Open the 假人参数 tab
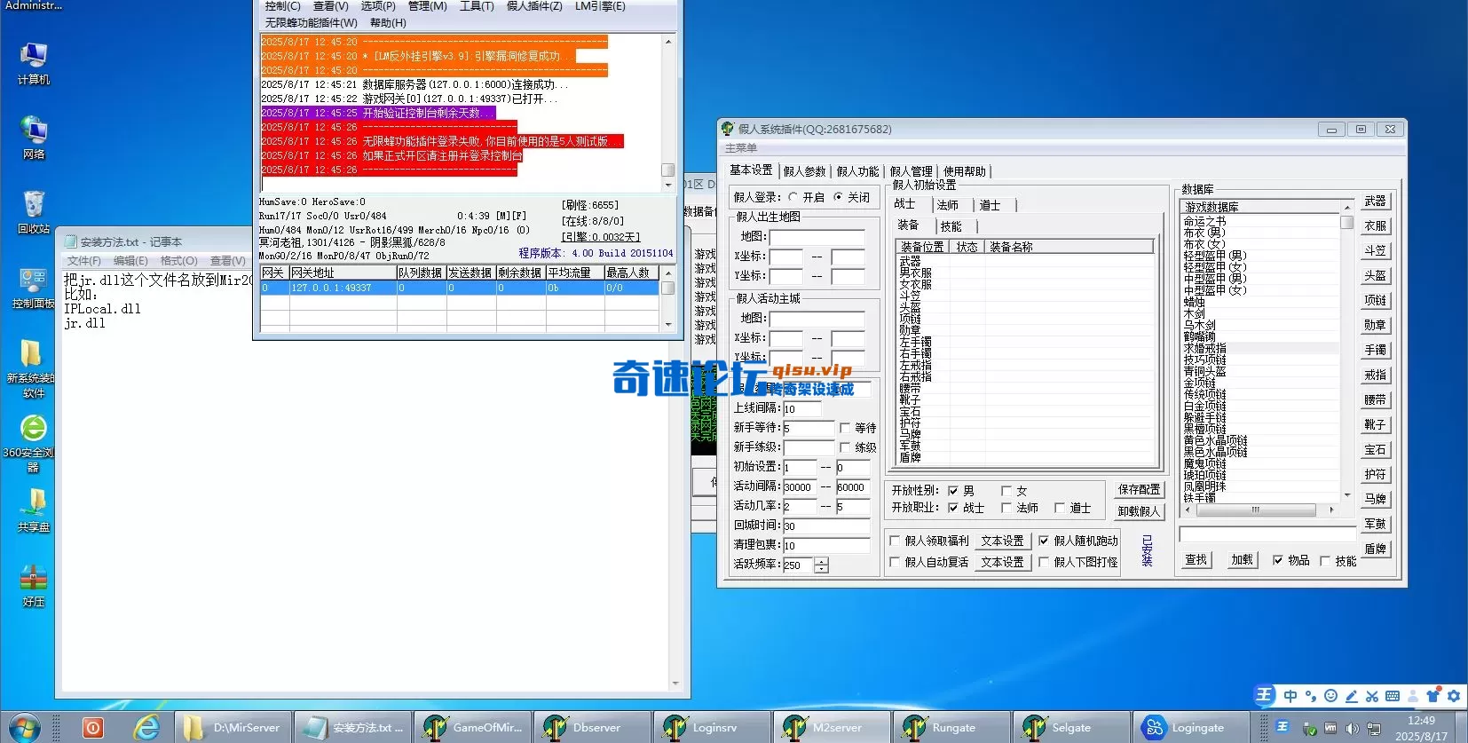Screen dimensions: 1468x743 tap(804, 171)
